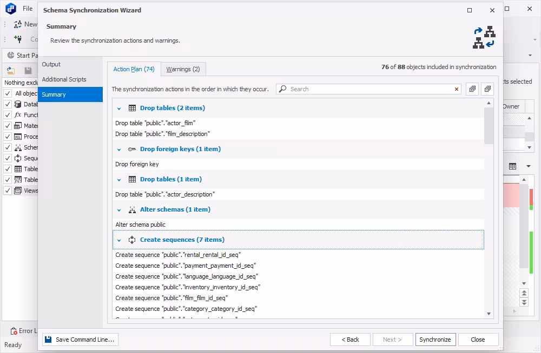The width and height of the screenshot is (541, 353).
Task: Click the schema sync icon in wizard header
Action: tap(484, 37)
